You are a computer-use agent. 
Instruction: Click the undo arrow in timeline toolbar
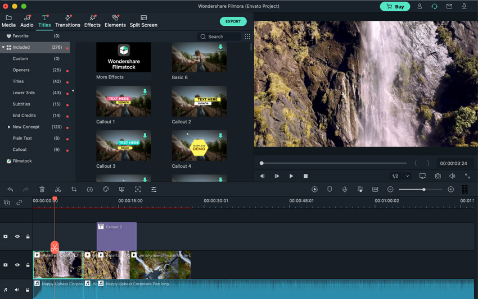click(10, 190)
